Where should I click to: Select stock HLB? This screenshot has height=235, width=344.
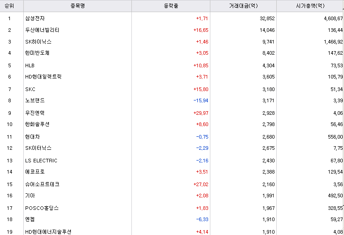point(30,65)
